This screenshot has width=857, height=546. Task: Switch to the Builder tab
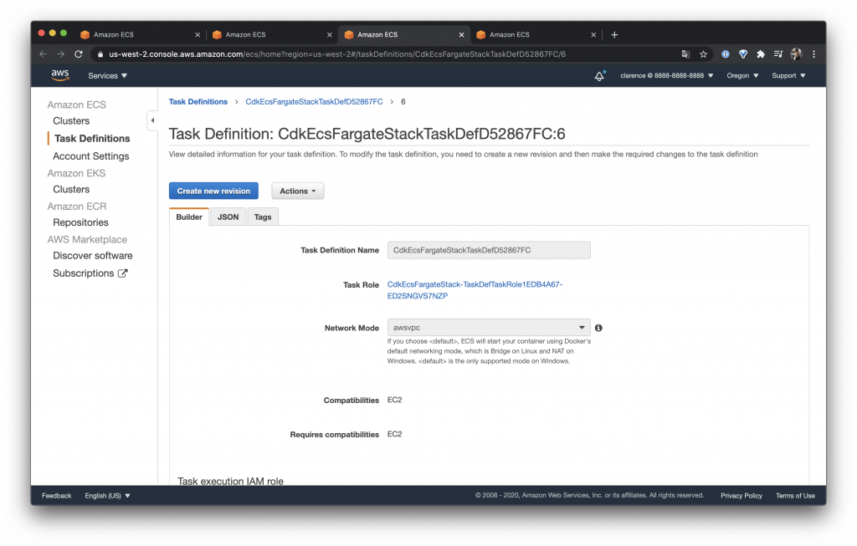(x=189, y=217)
